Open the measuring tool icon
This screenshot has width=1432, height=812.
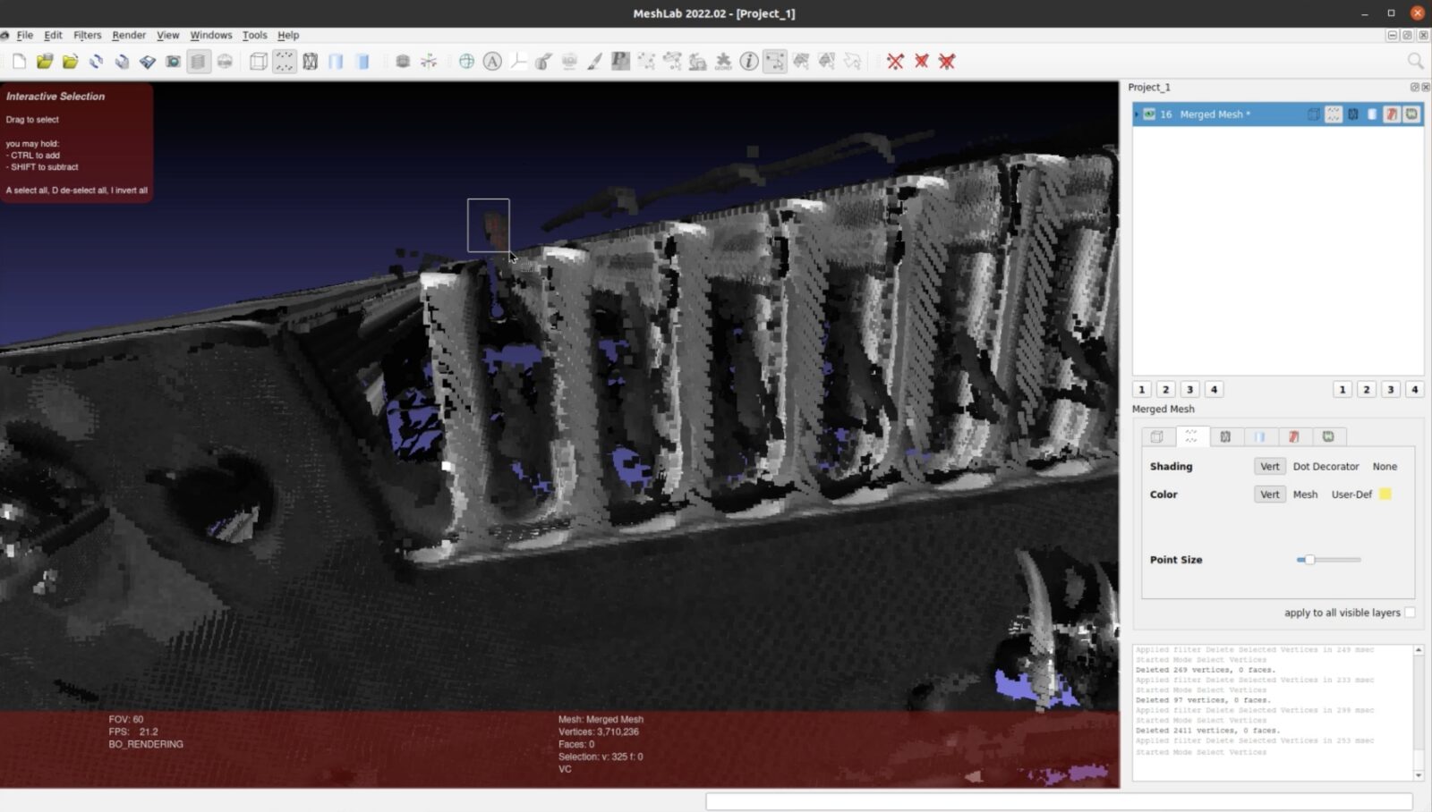517,61
